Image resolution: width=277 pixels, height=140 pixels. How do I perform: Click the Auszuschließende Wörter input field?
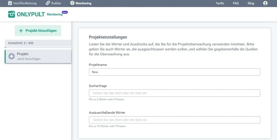tap(174, 120)
